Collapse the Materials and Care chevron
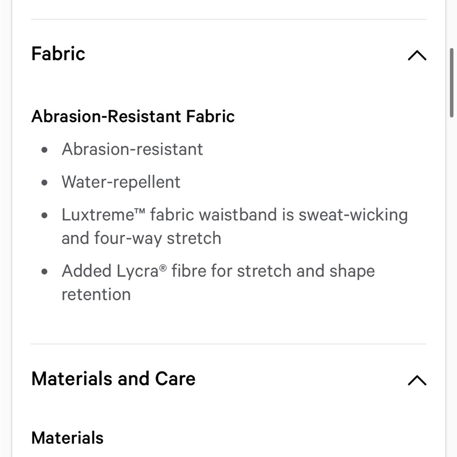The width and height of the screenshot is (457, 457). (417, 380)
